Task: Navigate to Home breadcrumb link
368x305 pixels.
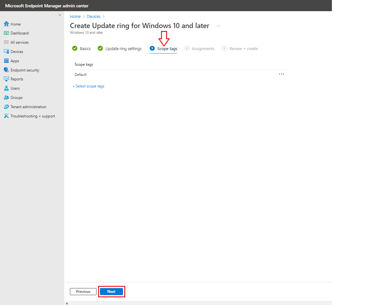Action: point(75,16)
